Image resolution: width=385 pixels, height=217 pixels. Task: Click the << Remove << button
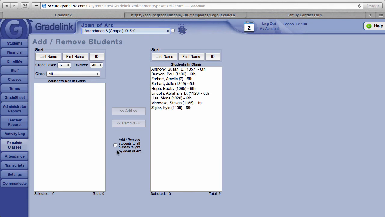pos(129,123)
